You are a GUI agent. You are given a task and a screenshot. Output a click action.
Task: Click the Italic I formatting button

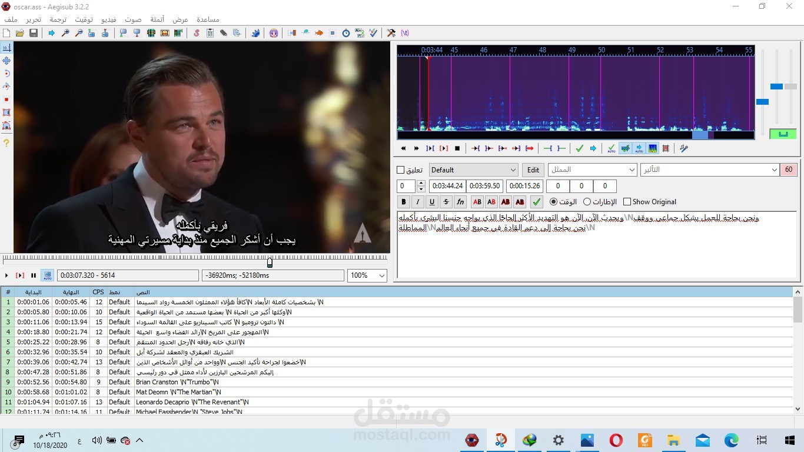(418, 202)
